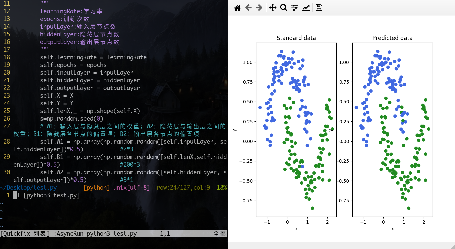Activate the Zoom-to-rectangle magnifier icon
The image size is (455, 249).
tap(284, 7)
